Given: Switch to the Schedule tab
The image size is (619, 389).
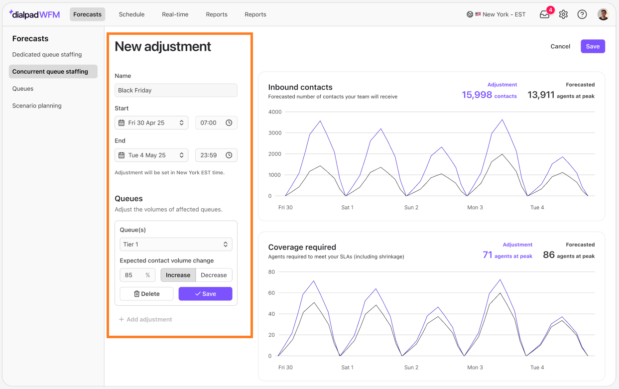Looking at the screenshot, I should pos(131,14).
